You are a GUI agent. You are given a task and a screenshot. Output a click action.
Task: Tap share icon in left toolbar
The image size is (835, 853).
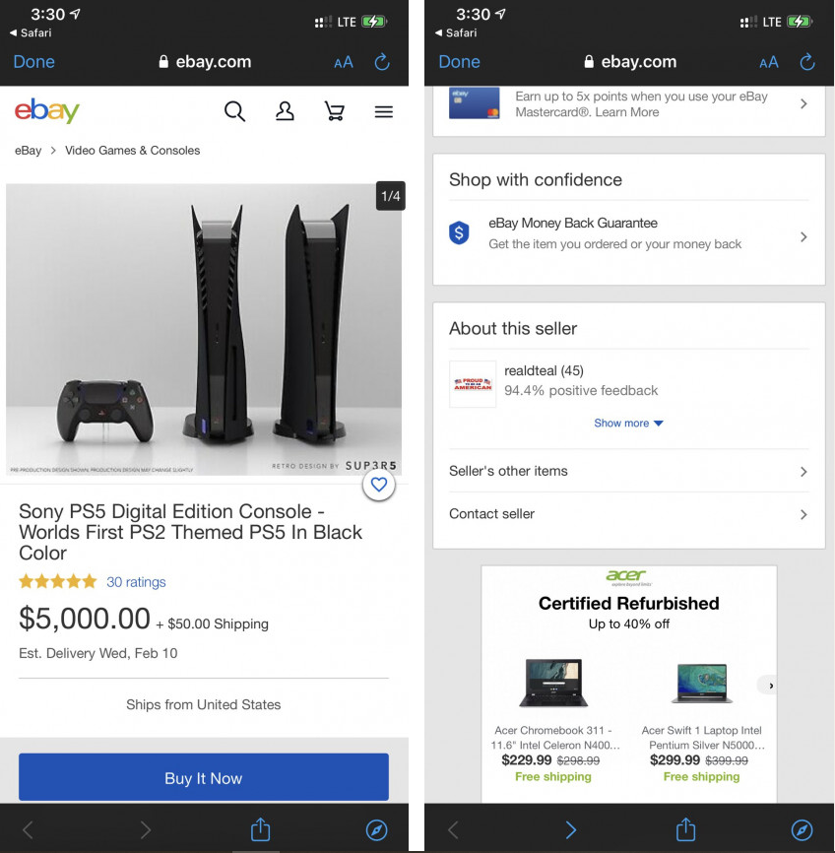pyautogui.click(x=261, y=829)
